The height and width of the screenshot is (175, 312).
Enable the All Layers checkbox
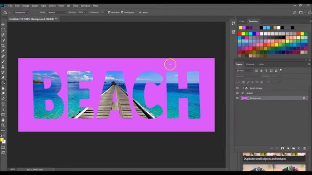click(x=137, y=12)
